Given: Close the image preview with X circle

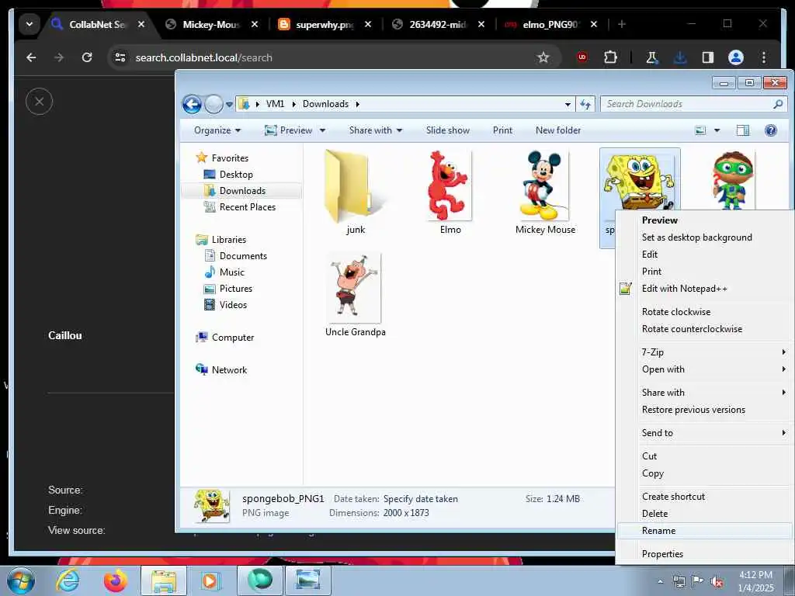Looking at the screenshot, I should (x=39, y=102).
